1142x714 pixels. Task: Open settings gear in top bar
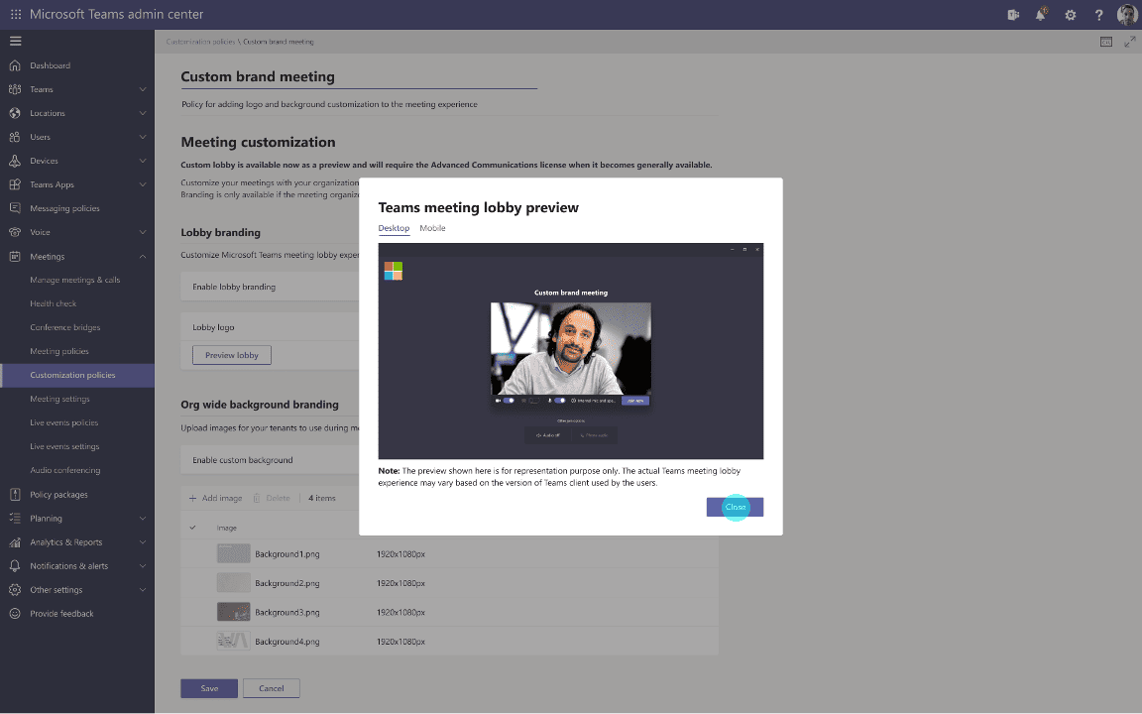1070,15
